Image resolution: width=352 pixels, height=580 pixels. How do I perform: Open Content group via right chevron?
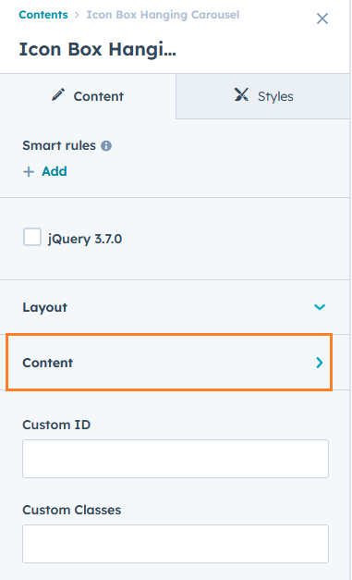320,363
